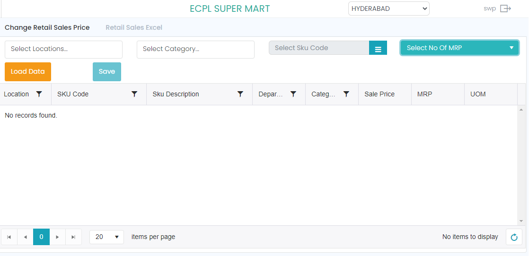529x256 pixels.
Task: Switch to Retail Sales Excel tab
Action: (134, 27)
